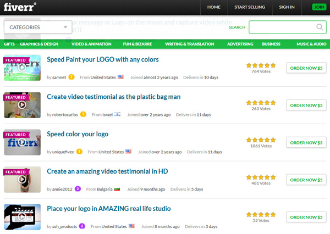Click the star rating with 481 Votes
Image resolution: width=330 pixels, height=234 pixels.
(261, 177)
